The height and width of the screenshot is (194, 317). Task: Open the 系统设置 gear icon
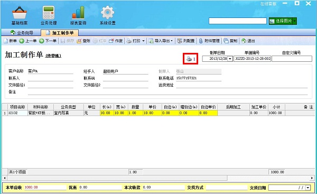click(x=108, y=15)
